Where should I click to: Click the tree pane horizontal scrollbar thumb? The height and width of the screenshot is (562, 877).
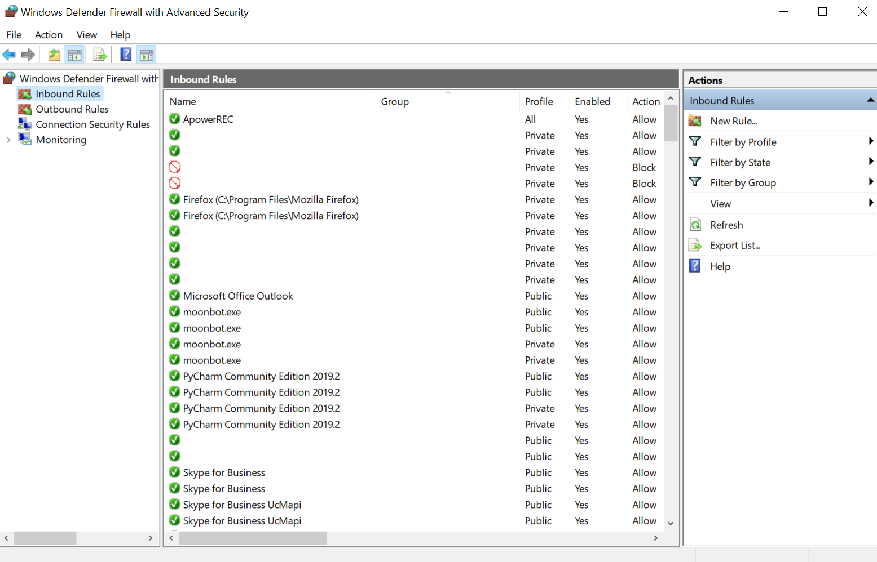tap(45, 538)
